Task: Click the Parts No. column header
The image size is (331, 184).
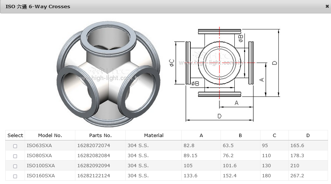Action: [100, 136]
